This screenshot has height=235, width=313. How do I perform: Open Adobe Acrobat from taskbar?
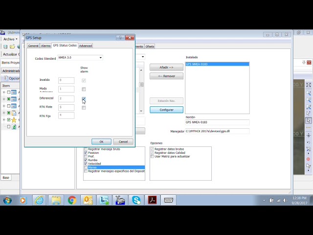(152, 200)
